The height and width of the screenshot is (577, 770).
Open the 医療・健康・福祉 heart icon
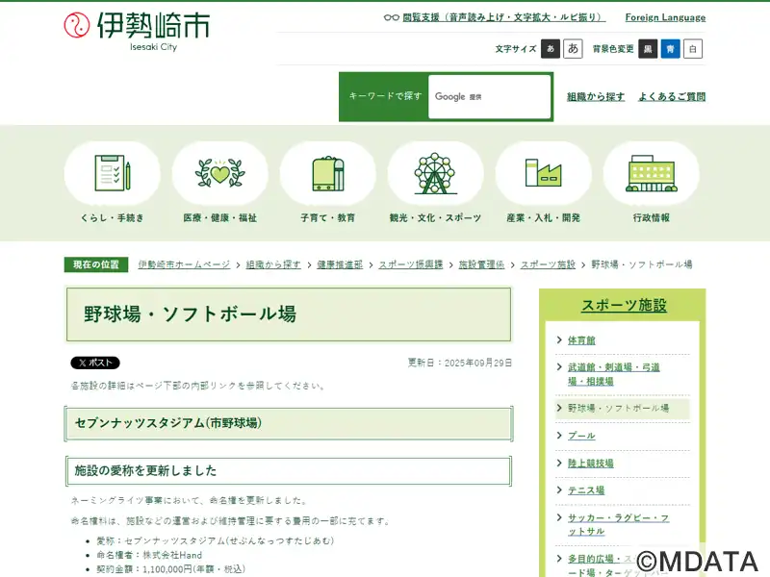pyautogui.click(x=220, y=173)
